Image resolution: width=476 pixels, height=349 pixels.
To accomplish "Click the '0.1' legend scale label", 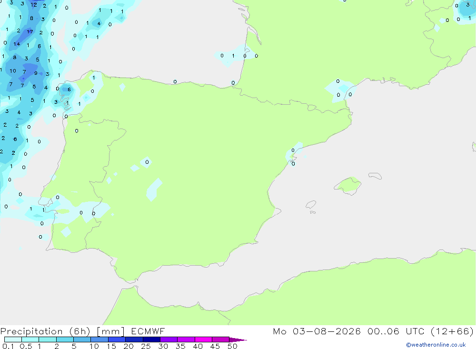I will coord(8,346).
